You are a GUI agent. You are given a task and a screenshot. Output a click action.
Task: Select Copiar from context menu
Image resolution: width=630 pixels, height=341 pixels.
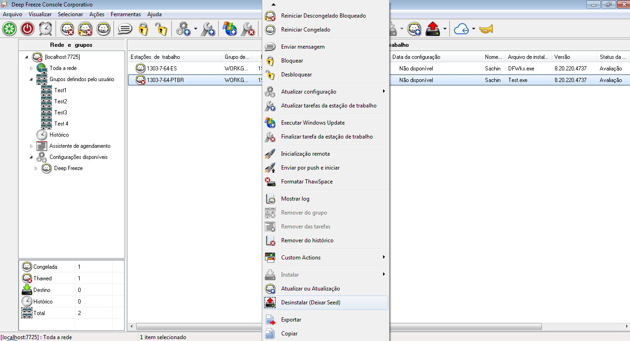tap(326, 334)
